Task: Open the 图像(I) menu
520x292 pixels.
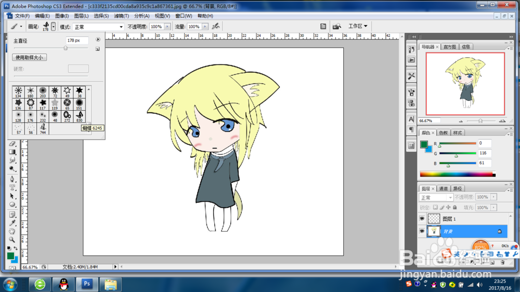Action: point(62,16)
